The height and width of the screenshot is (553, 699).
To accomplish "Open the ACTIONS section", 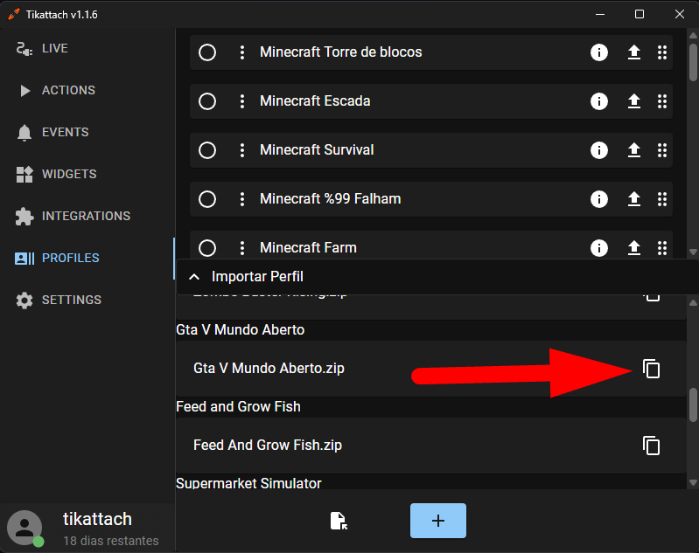I will [x=87, y=90].
